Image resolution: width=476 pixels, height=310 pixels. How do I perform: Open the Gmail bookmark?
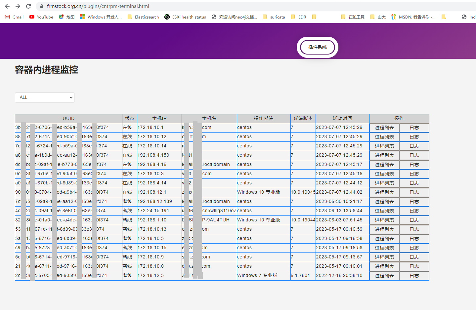pyautogui.click(x=14, y=17)
